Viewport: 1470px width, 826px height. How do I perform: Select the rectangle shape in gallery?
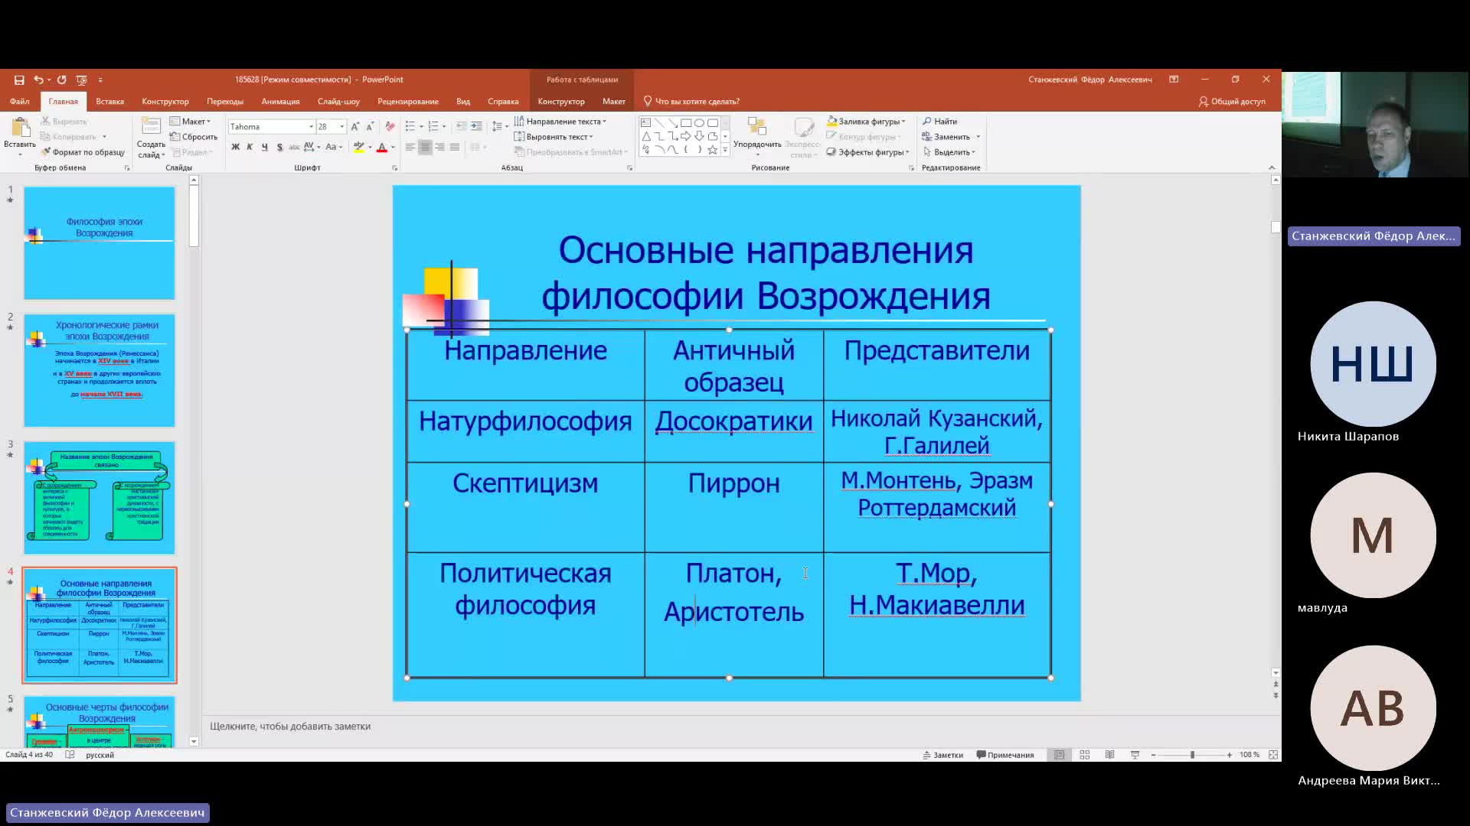686,123
